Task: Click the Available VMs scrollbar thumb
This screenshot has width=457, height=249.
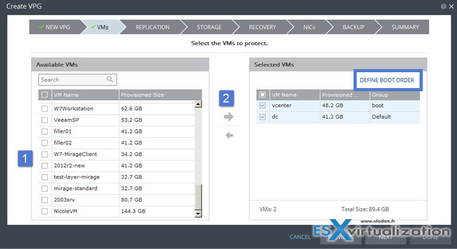Action: [x=198, y=197]
